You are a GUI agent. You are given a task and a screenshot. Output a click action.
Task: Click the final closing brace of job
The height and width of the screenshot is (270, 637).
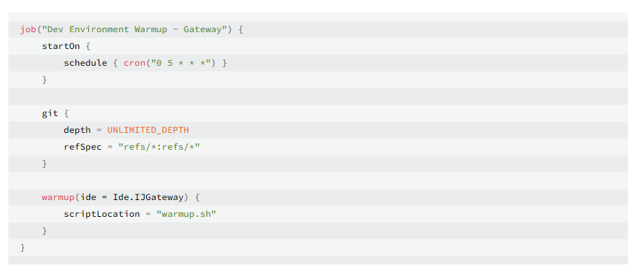pyautogui.click(x=23, y=248)
